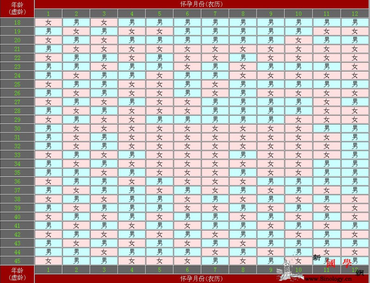Image resolution: width=370 pixels, height=283 pixels.
Task: Select the age 21 row label
Action: coord(17,49)
